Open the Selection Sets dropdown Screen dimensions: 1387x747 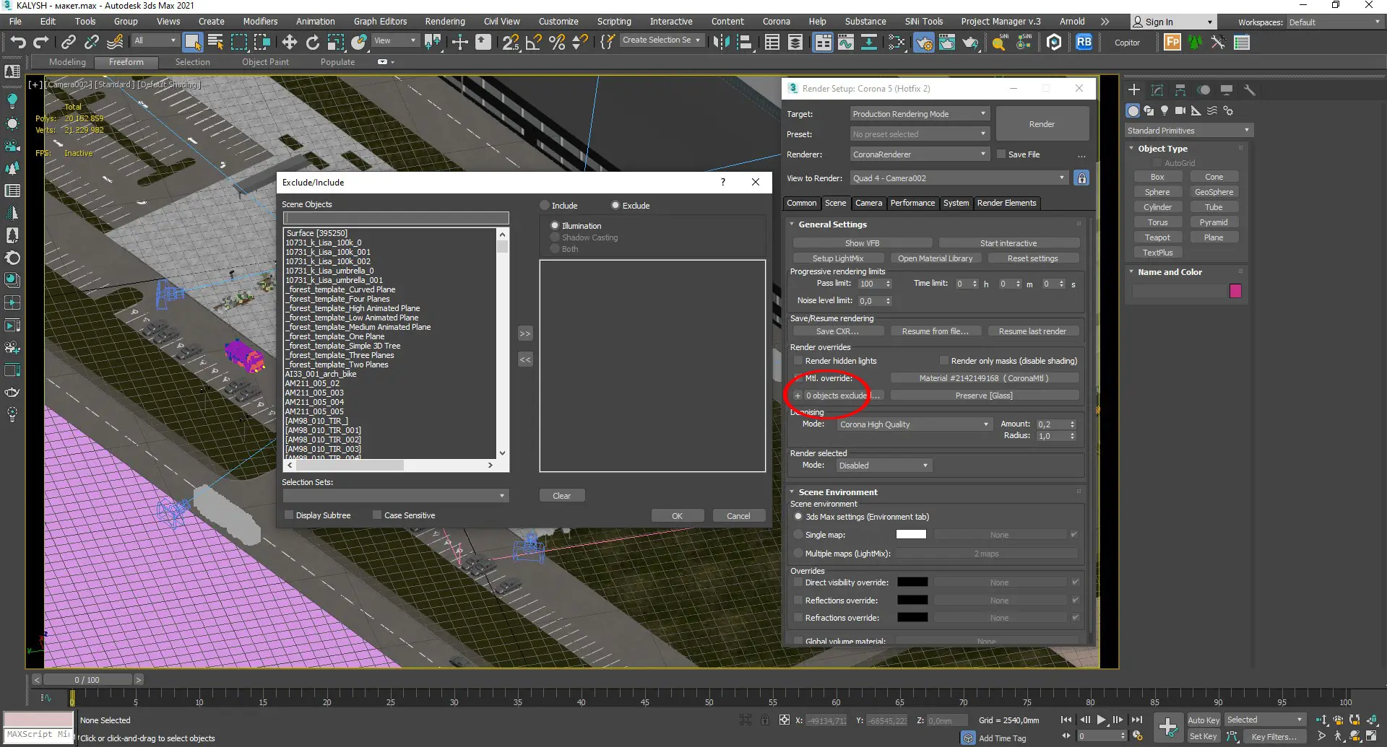coord(395,496)
